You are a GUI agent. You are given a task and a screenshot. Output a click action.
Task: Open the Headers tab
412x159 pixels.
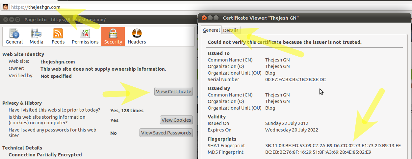(137, 37)
